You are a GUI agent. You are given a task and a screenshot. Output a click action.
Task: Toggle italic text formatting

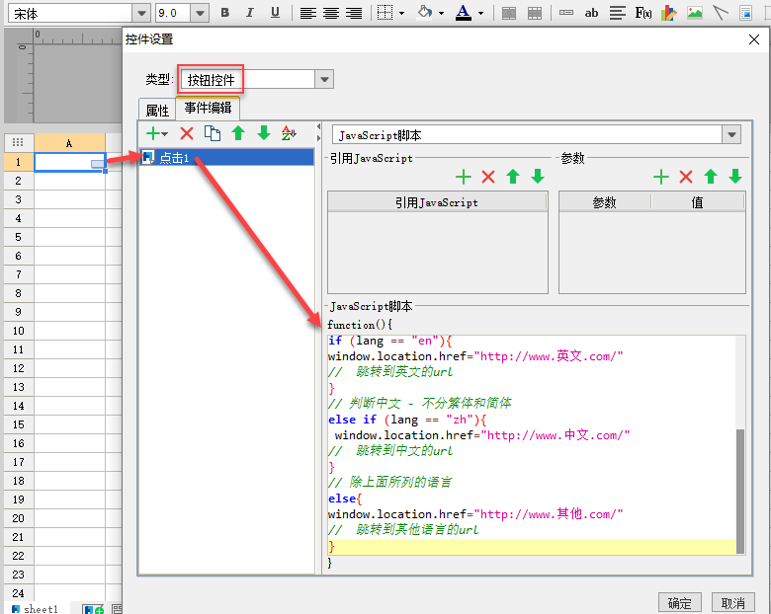coord(250,13)
